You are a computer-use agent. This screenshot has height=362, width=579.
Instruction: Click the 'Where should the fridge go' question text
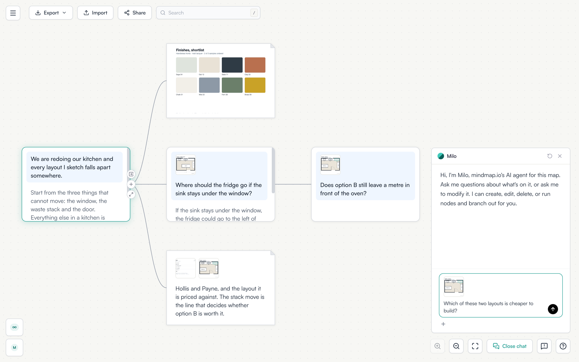(x=219, y=189)
